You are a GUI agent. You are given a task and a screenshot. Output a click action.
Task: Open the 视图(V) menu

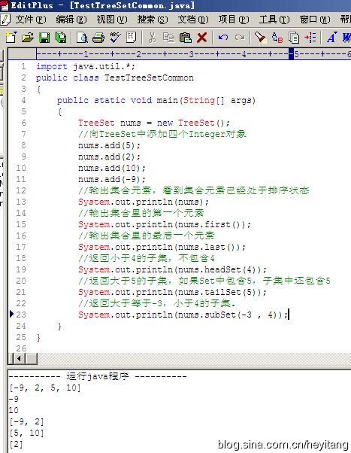(112, 20)
